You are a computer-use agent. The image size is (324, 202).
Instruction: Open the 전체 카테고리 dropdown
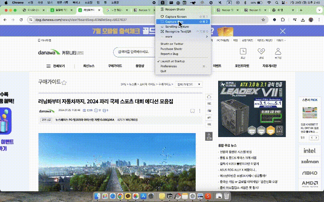click(189, 85)
